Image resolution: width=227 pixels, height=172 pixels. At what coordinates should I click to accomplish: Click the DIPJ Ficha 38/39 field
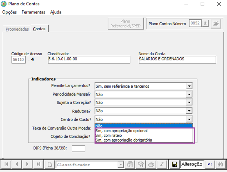[x=78, y=149]
